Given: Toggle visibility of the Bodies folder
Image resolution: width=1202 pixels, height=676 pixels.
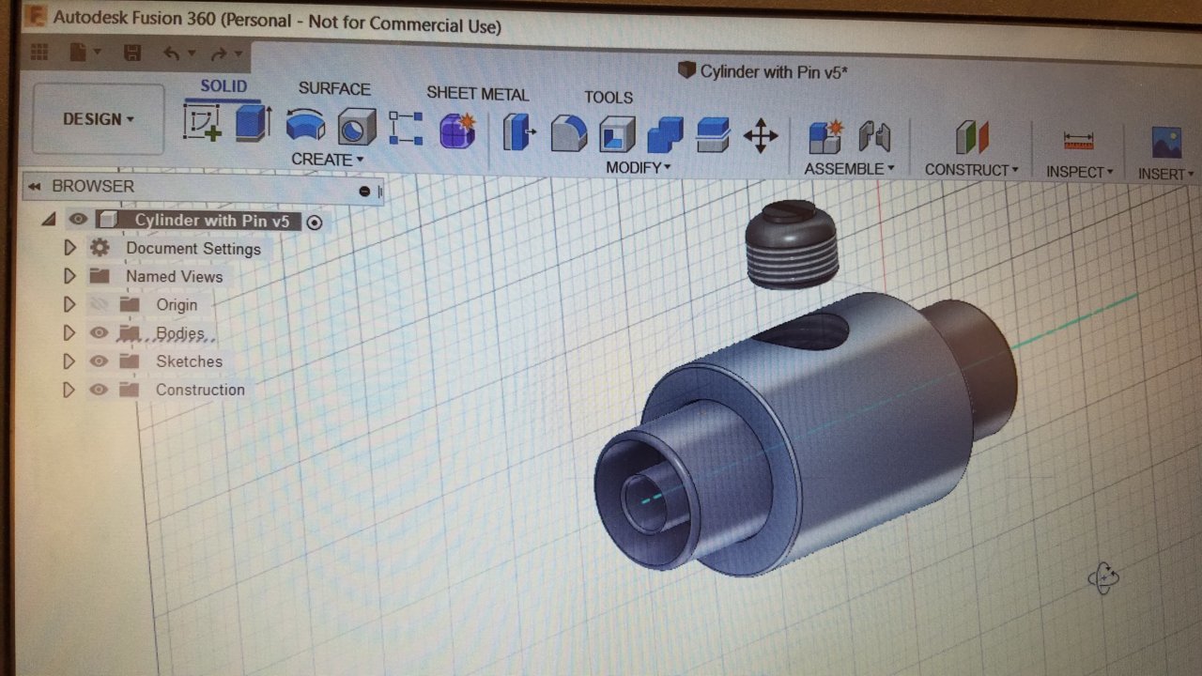Looking at the screenshot, I should click(x=99, y=332).
